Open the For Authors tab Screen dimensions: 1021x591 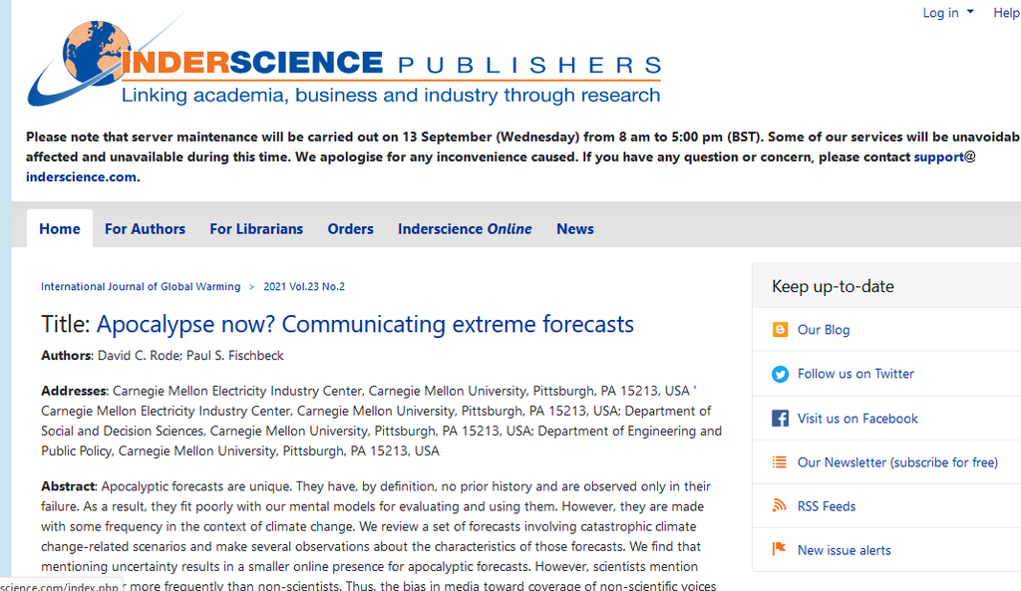click(x=145, y=229)
